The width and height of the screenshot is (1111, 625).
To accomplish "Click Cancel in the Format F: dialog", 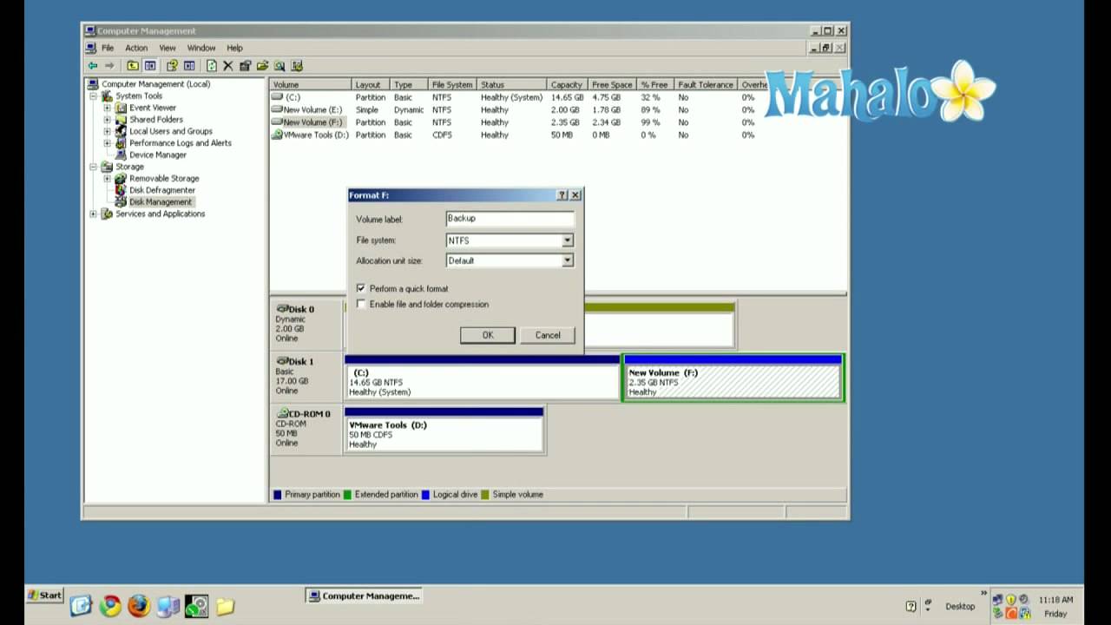I will pos(548,335).
